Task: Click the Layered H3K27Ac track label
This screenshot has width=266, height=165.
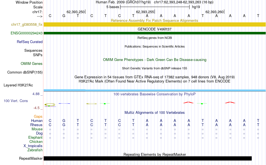Action: click(x=18, y=85)
